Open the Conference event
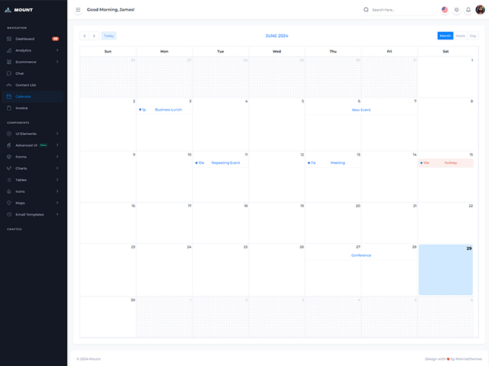 tap(361, 255)
